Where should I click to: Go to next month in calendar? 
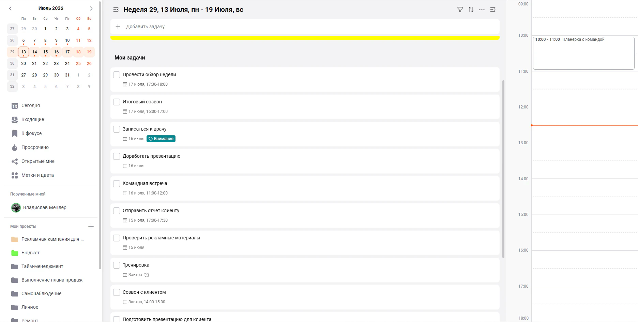click(91, 9)
